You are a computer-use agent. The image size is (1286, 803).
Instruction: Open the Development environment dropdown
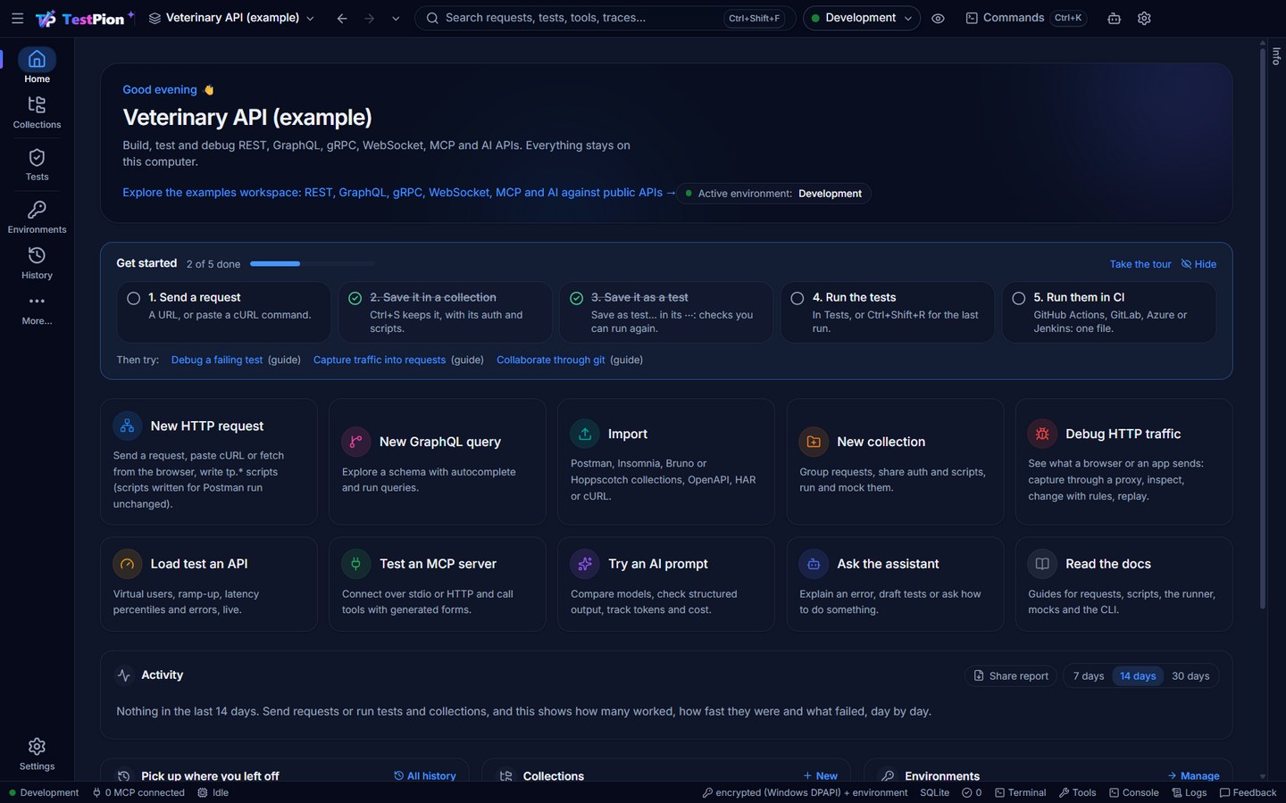862,18
